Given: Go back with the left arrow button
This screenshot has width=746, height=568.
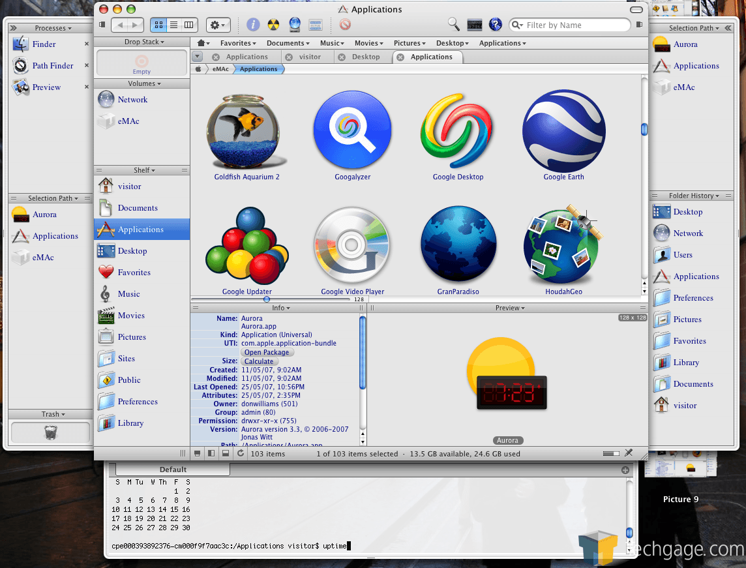Looking at the screenshot, I should pyautogui.click(x=120, y=25).
